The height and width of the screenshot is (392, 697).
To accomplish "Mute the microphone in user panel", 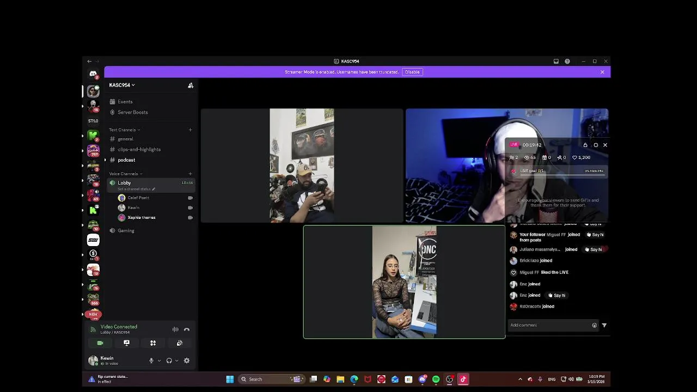I will pyautogui.click(x=151, y=360).
